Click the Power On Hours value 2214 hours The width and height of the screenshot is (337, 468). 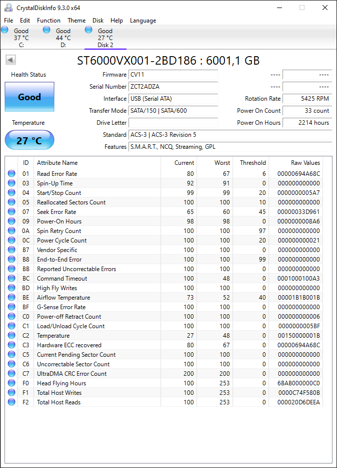(x=307, y=123)
